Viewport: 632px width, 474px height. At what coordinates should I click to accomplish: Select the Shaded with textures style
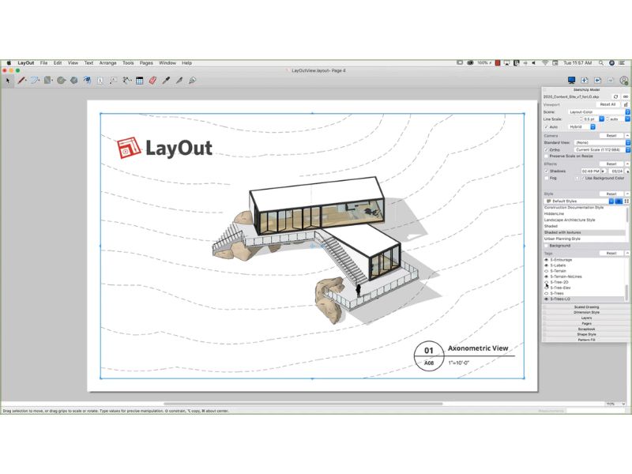583,232
